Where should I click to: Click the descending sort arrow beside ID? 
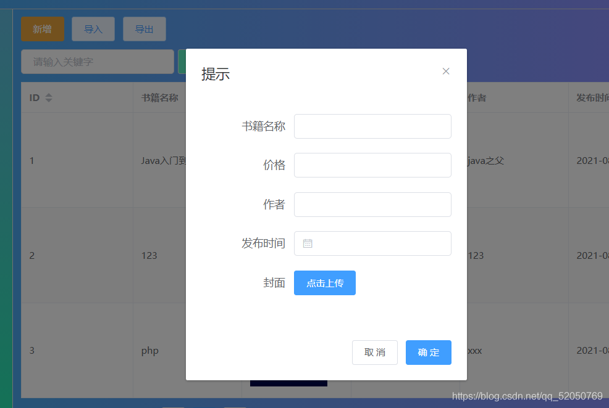tap(48, 100)
